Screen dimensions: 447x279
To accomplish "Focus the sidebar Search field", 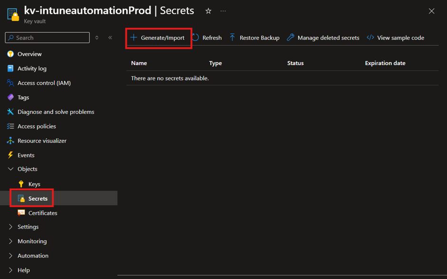I will pos(48,38).
